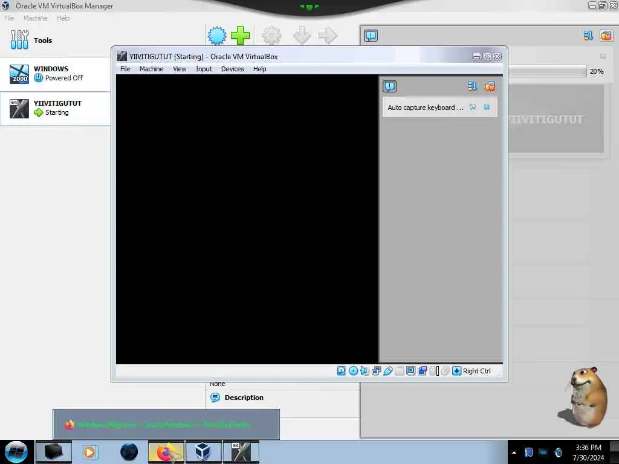The height and width of the screenshot is (464, 619).
Task: Open the VM window File menu
Action: [125, 69]
